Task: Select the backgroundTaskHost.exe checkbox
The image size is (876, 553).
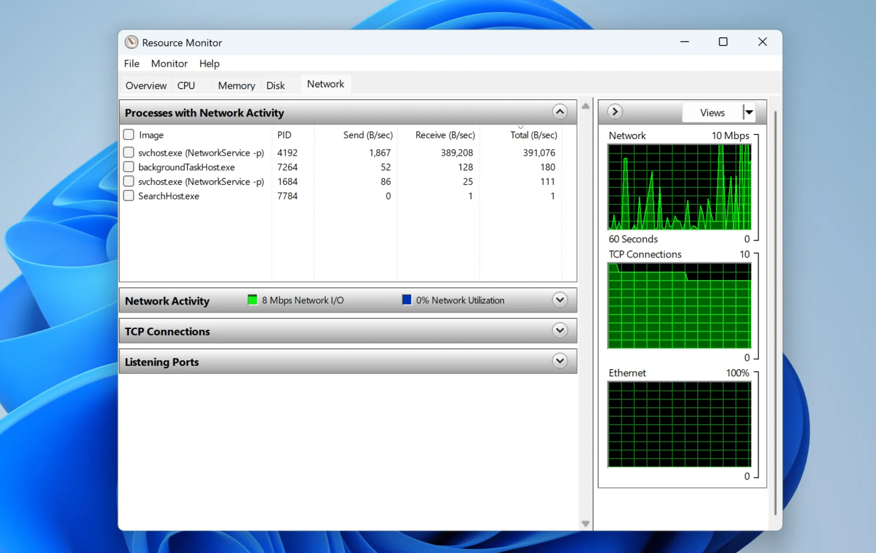Action: [x=128, y=166]
